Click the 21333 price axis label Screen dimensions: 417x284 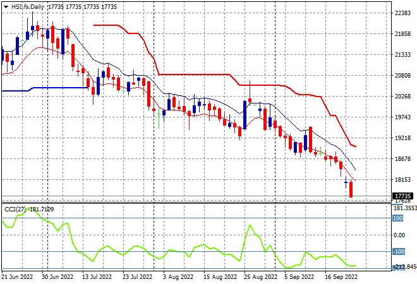click(x=403, y=55)
